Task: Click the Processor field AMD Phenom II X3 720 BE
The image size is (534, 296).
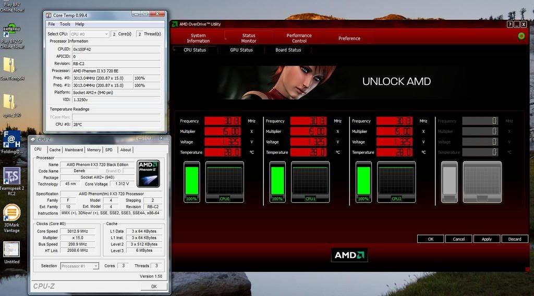Action: 116,71
